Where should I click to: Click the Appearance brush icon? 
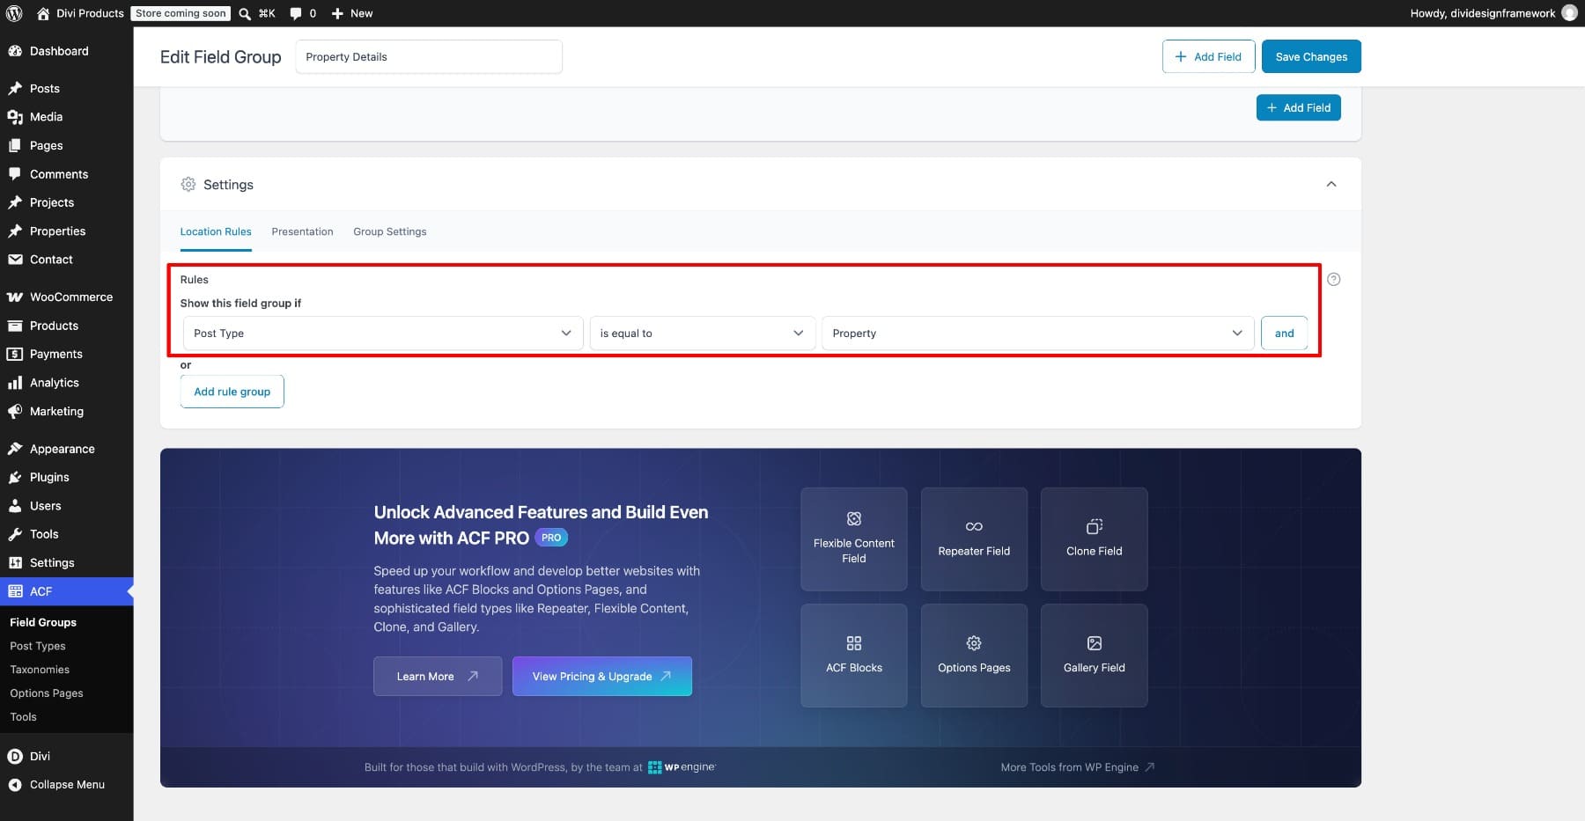pos(15,449)
